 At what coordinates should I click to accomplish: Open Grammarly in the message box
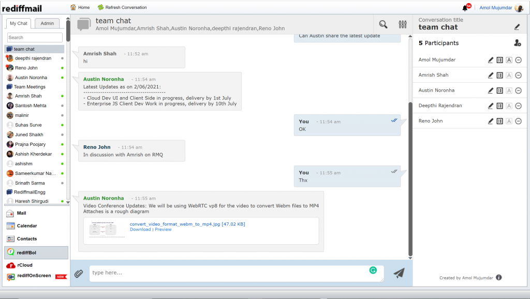tap(374, 271)
